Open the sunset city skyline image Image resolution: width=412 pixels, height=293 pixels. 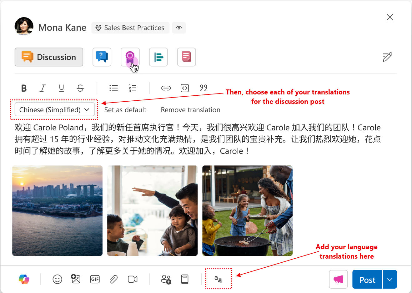57,210
